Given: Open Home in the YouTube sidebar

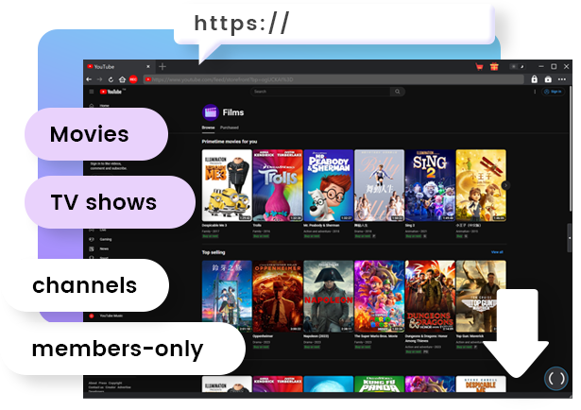Looking at the screenshot, I should click(x=100, y=106).
